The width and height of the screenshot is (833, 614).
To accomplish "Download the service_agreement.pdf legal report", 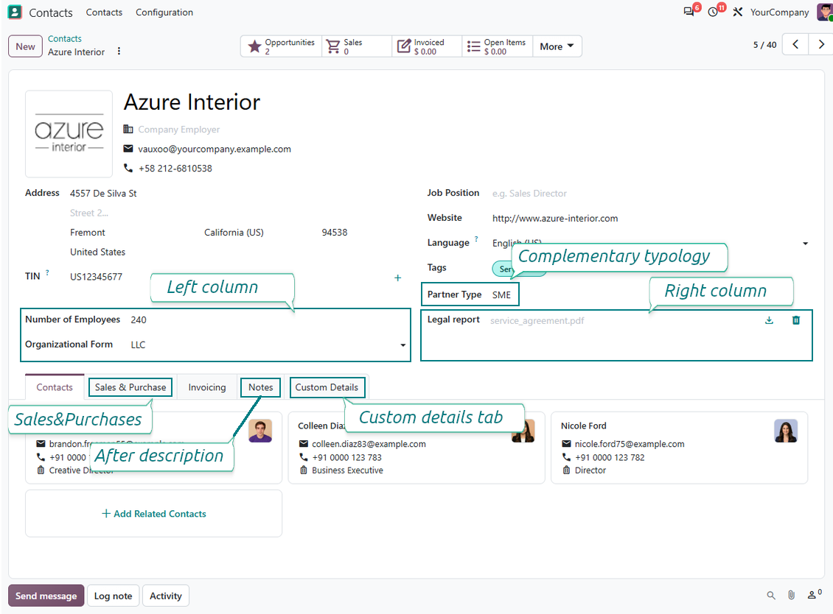I will 769,320.
